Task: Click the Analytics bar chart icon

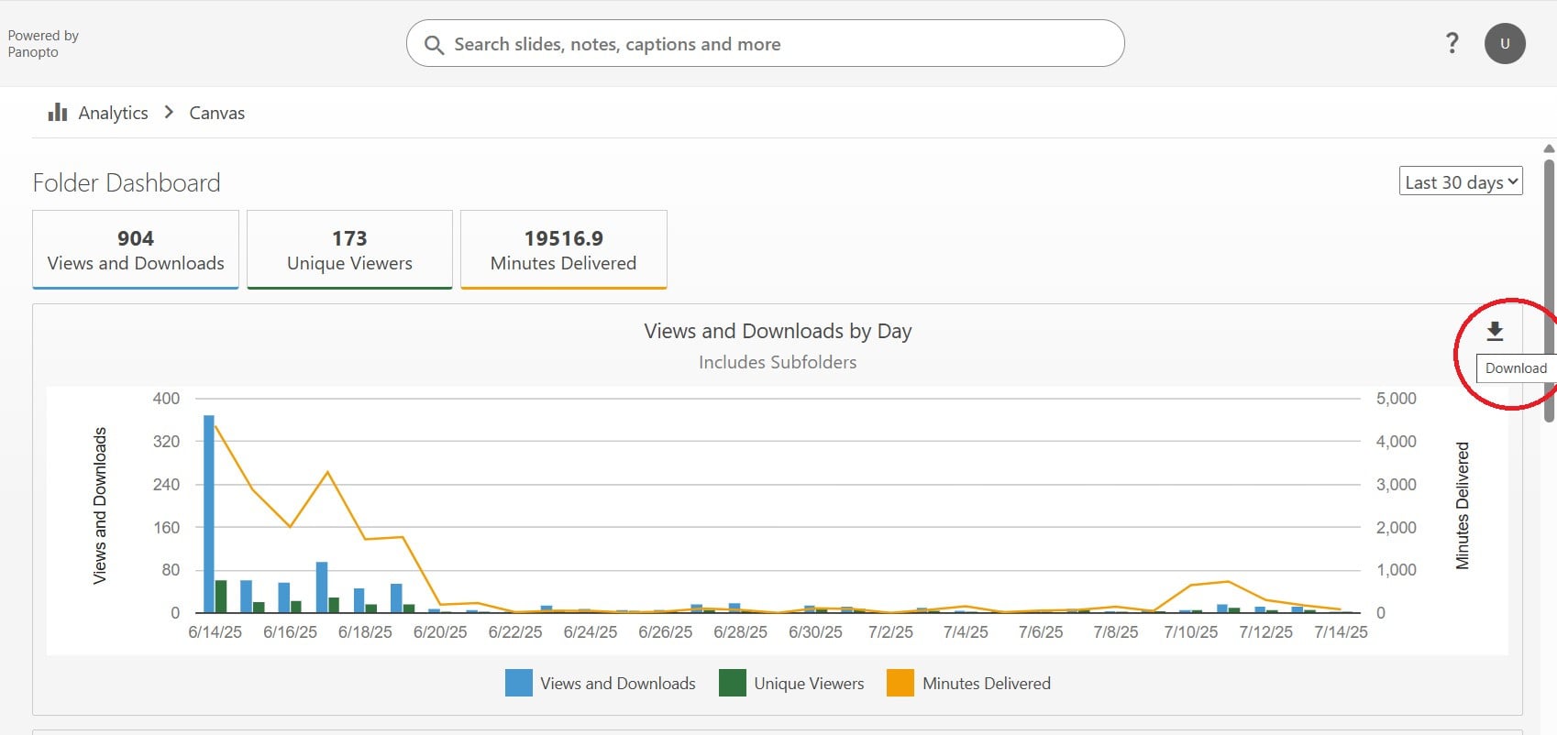Action: coord(58,112)
